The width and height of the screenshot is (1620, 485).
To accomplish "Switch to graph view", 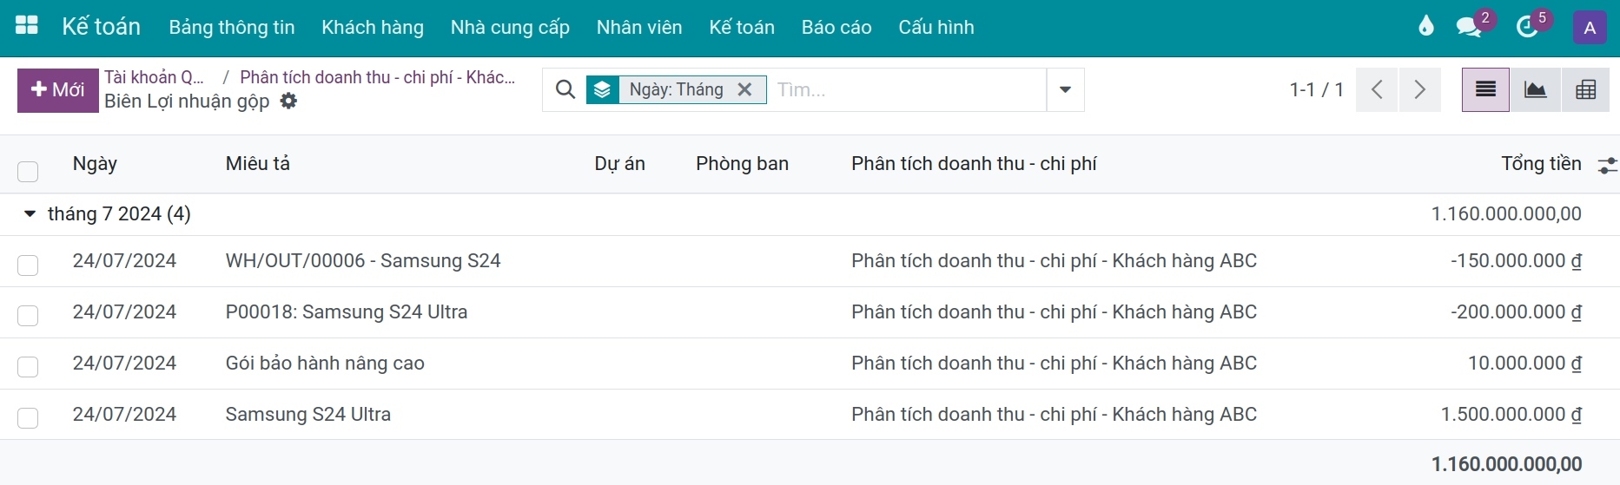I will tap(1536, 89).
